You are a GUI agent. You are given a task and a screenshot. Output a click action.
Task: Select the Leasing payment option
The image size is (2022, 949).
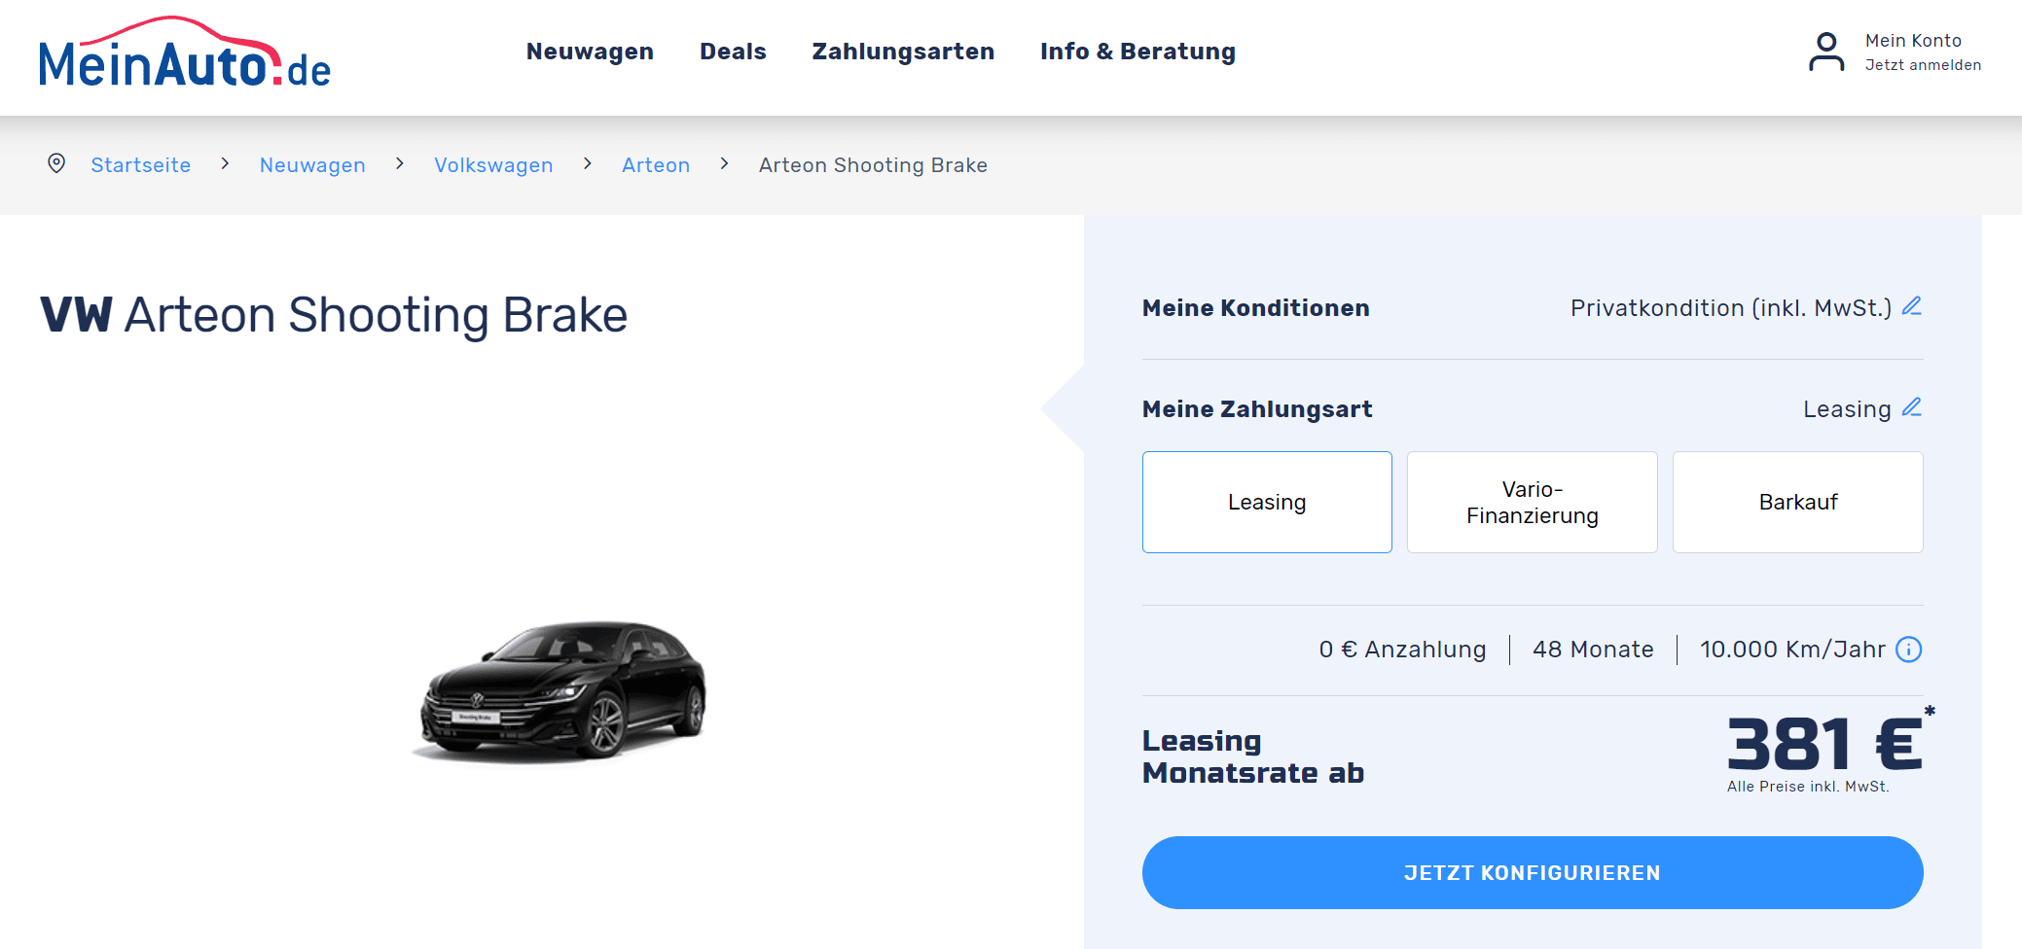1267,502
